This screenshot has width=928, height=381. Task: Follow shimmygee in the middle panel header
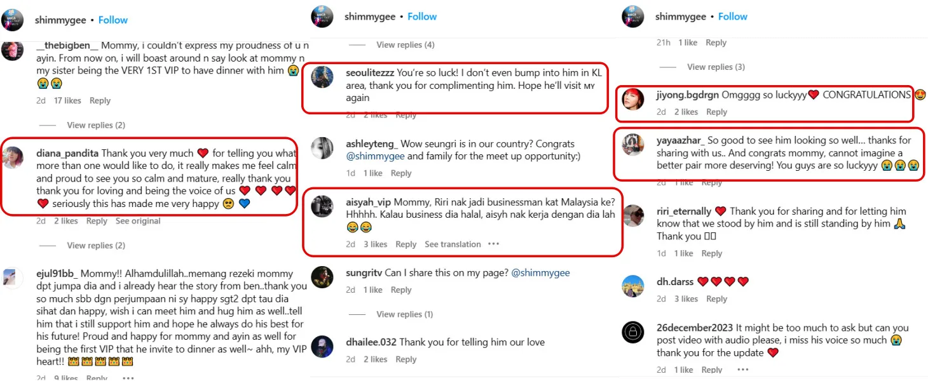[x=422, y=17]
